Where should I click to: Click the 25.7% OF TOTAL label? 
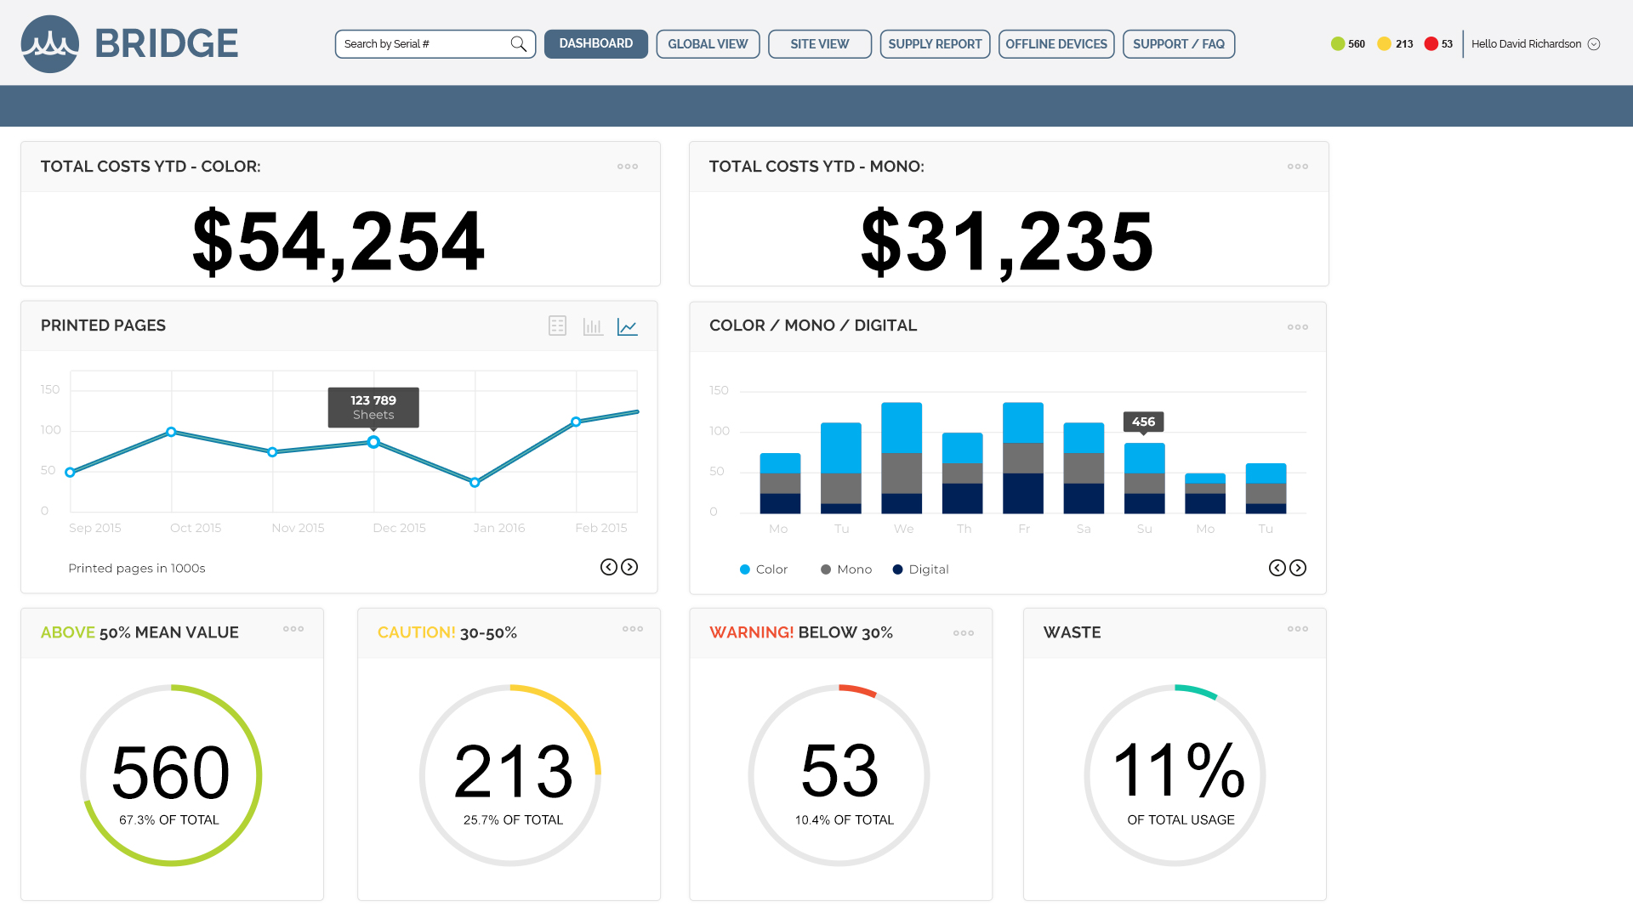click(x=513, y=820)
